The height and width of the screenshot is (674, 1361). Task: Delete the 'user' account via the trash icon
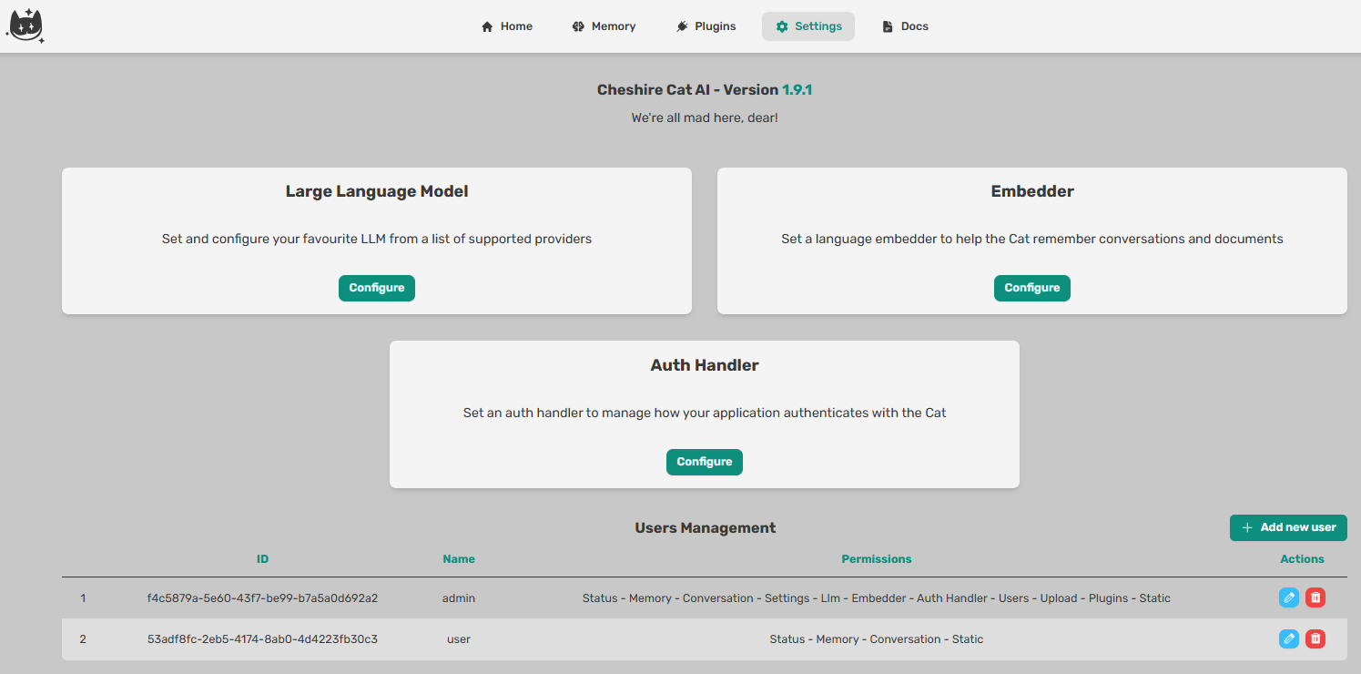[x=1315, y=638]
